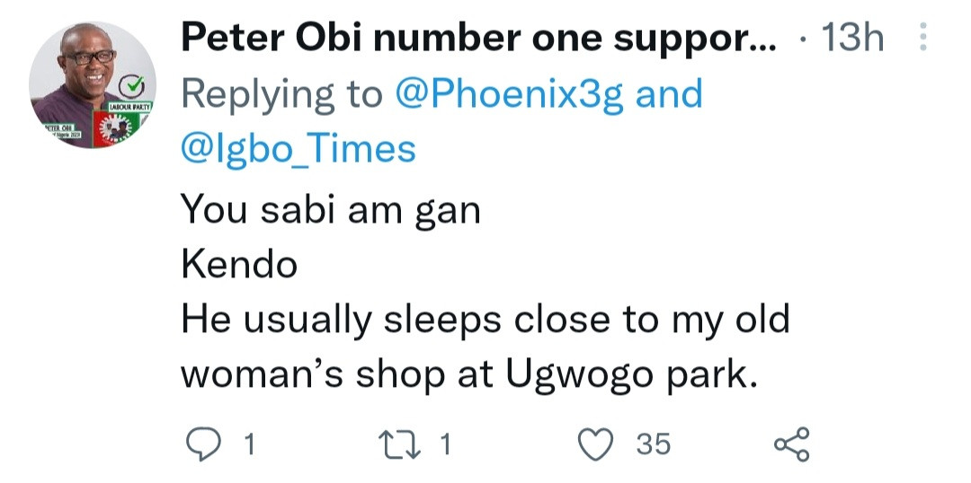
Task: Click the reply count of 1
Action: coord(248,443)
